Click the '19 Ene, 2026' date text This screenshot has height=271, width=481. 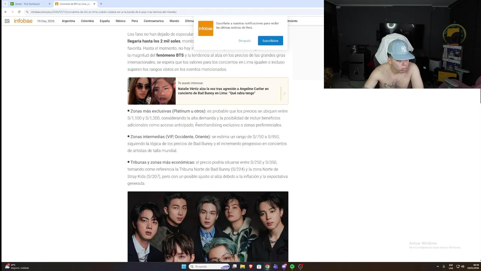tap(46, 21)
